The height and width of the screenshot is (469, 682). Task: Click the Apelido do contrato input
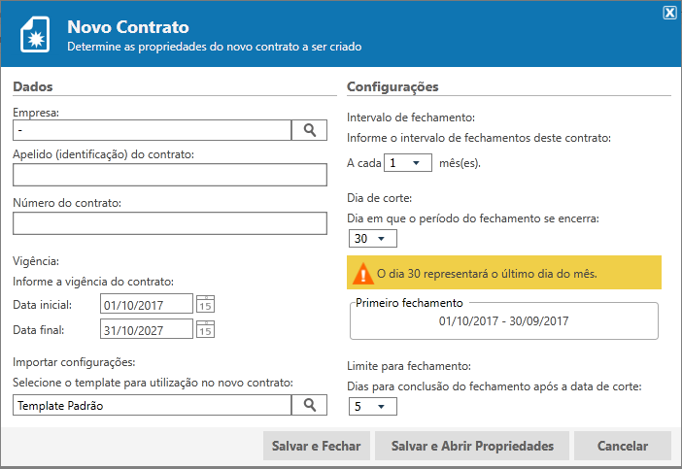170,175
